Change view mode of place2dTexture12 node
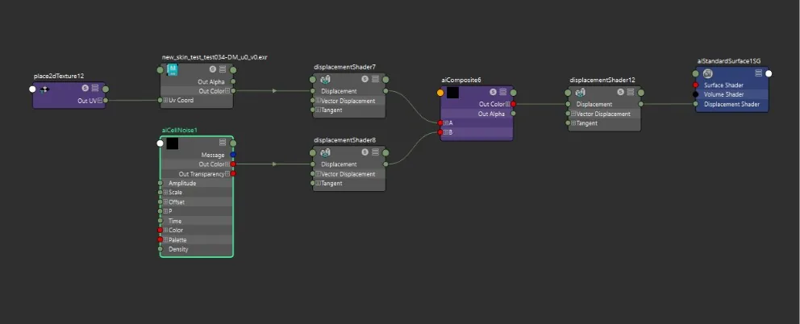 click(x=95, y=89)
